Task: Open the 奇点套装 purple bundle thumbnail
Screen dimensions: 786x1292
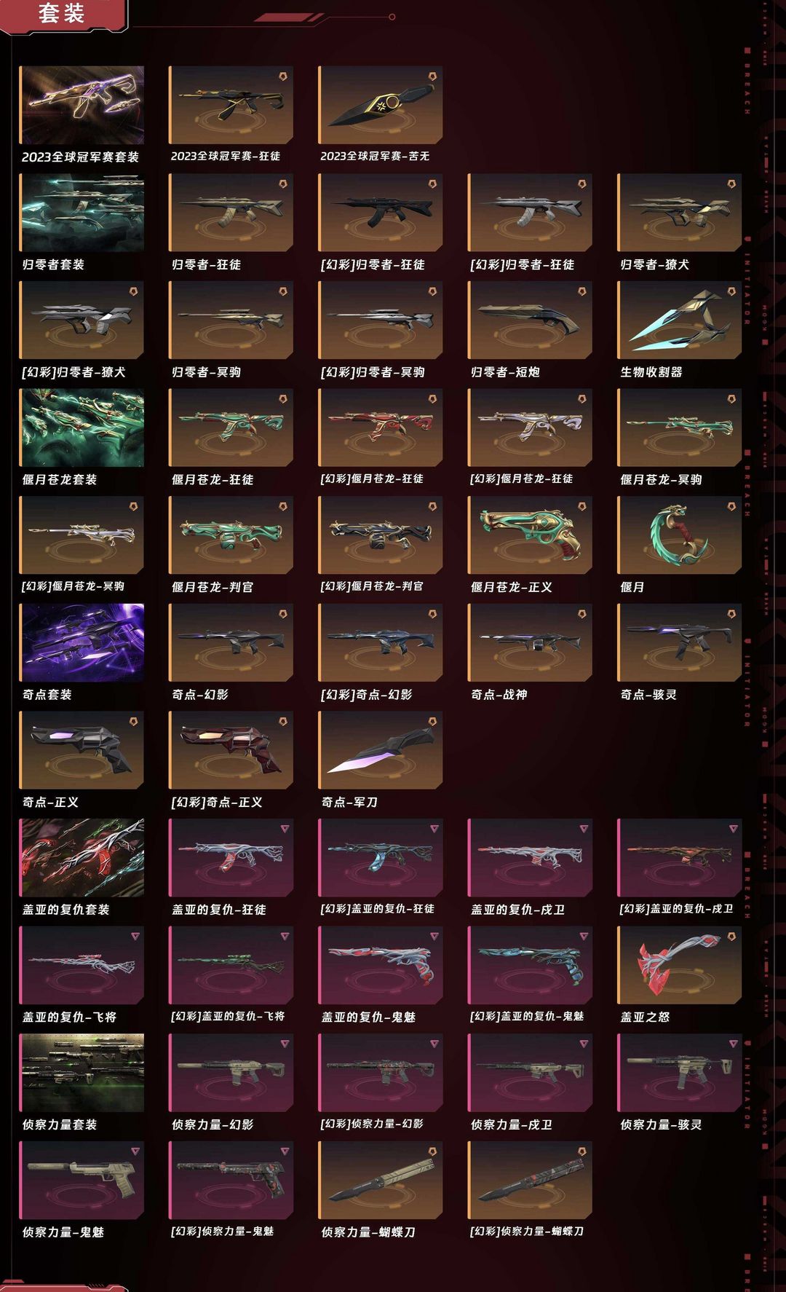Action: pyautogui.click(x=82, y=643)
